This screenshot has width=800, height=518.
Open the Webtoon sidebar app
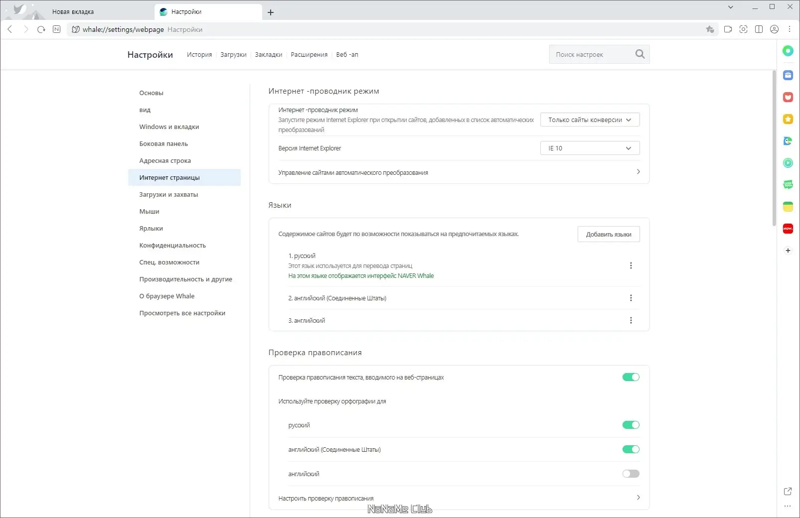pos(788,185)
